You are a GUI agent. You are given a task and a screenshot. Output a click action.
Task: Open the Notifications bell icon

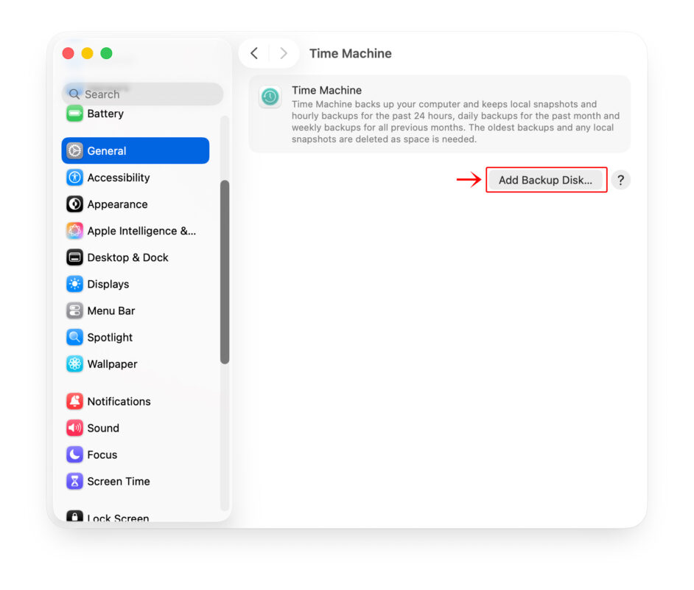(74, 401)
